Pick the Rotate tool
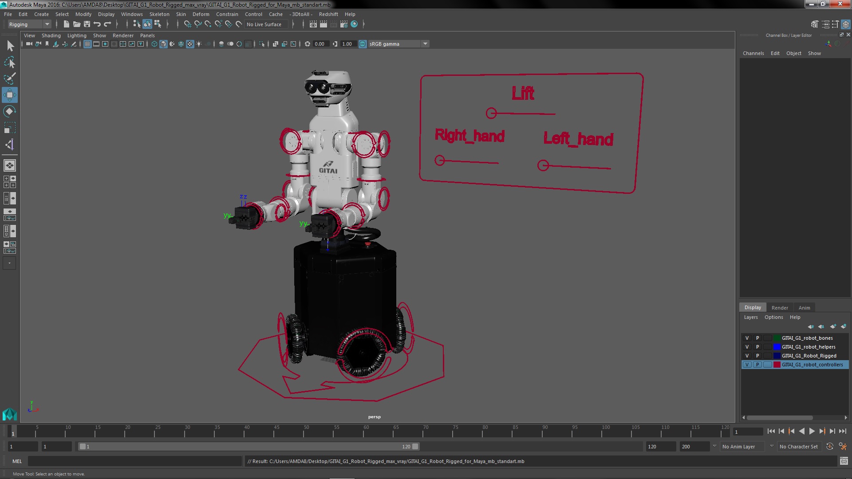852x479 pixels. (x=10, y=111)
